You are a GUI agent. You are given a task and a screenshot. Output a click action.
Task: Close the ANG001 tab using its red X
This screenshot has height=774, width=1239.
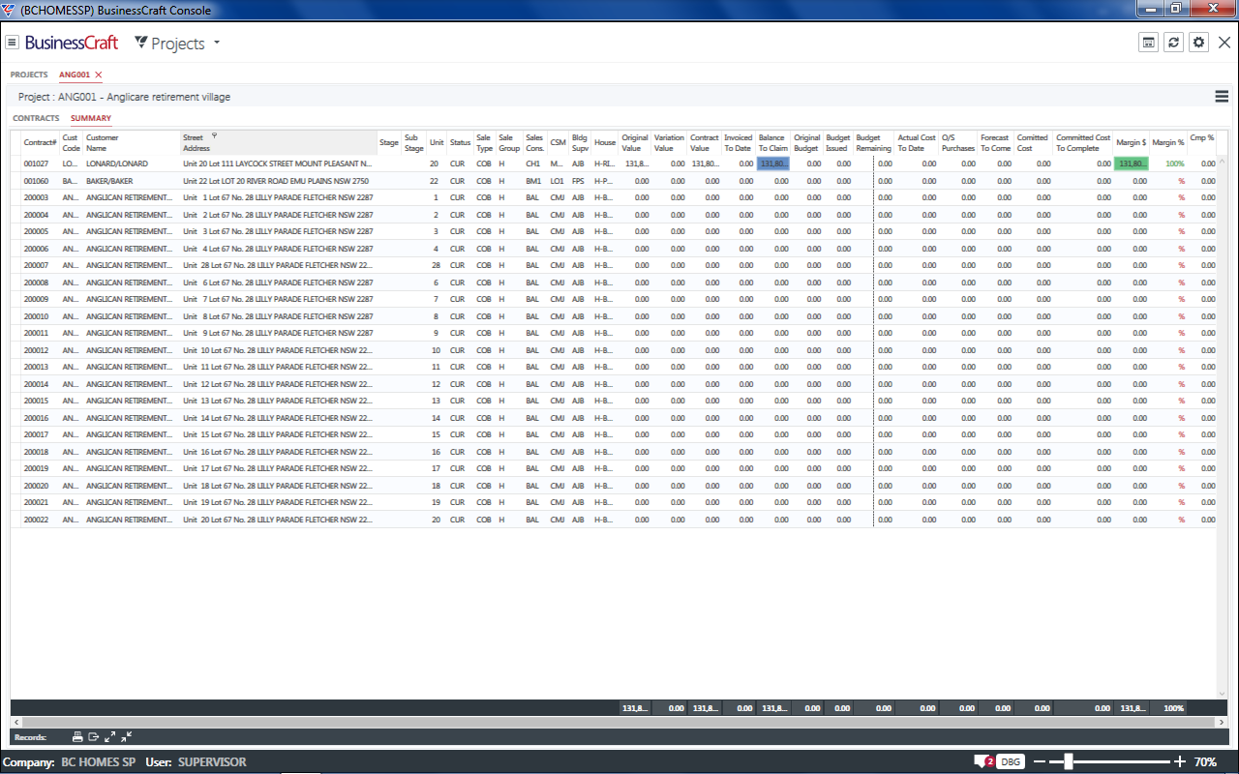pyautogui.click(x=99, y=74)
